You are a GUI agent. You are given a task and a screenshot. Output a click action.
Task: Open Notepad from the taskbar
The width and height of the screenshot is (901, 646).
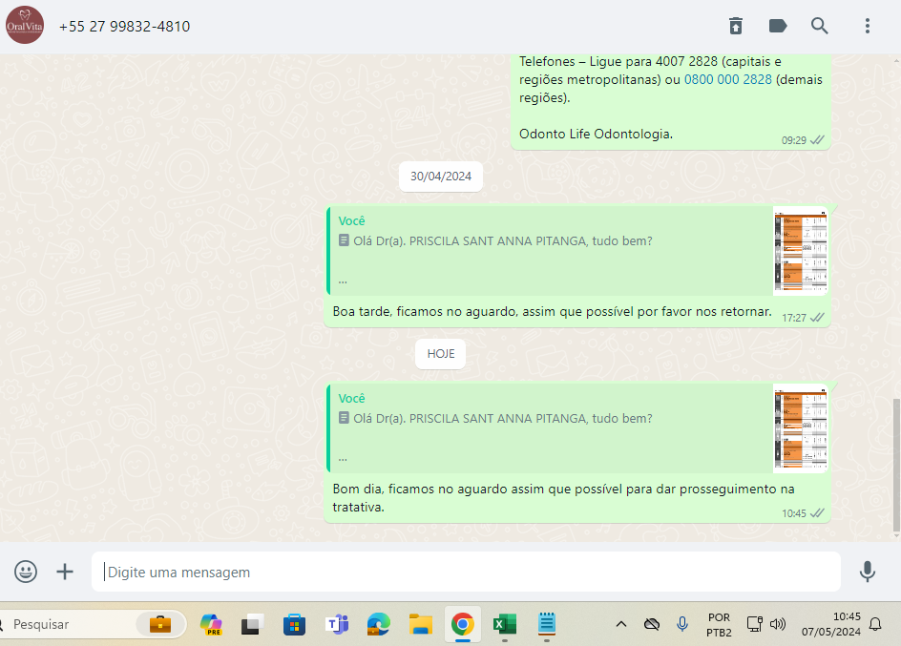click(x=547, y=624)
